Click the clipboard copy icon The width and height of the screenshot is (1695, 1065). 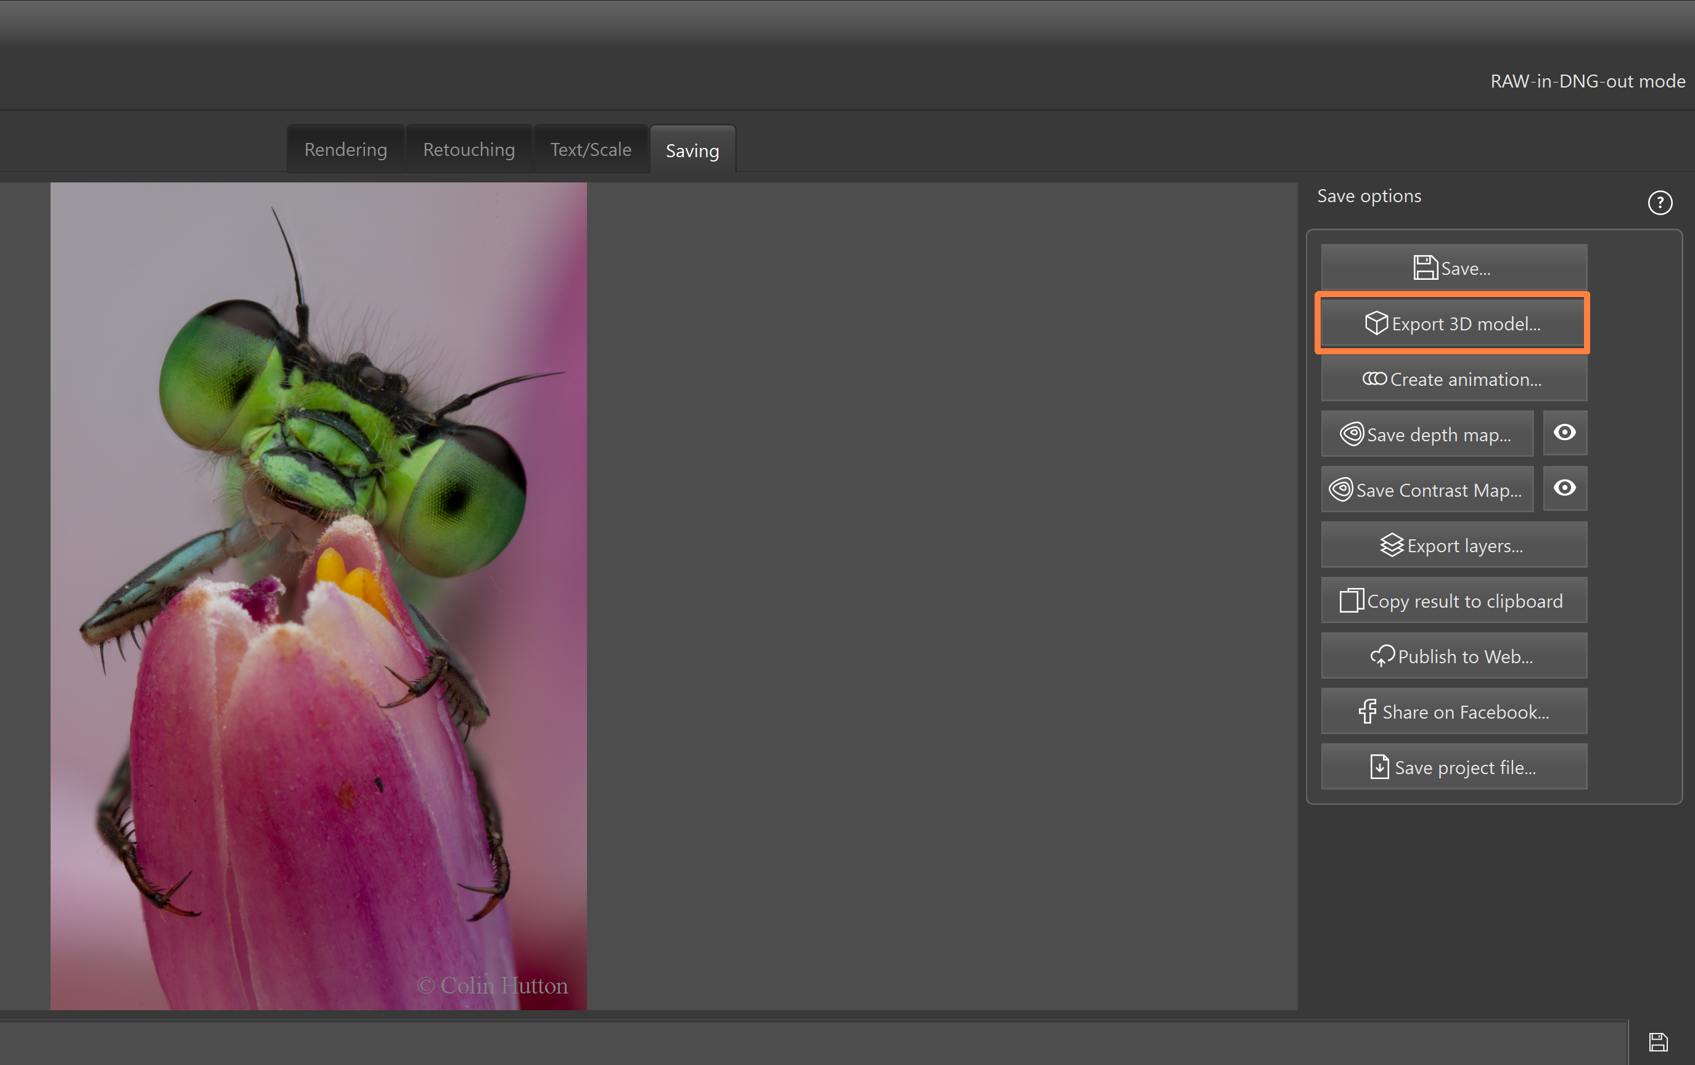(x=1351, y=600)
